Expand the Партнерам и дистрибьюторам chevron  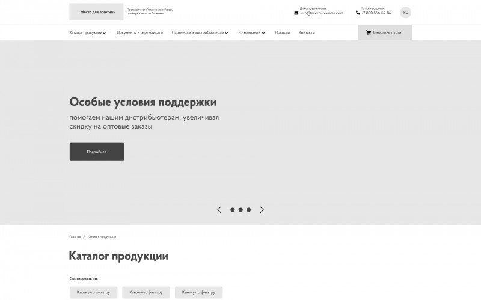pyautogui.click(x=227, y=33)
